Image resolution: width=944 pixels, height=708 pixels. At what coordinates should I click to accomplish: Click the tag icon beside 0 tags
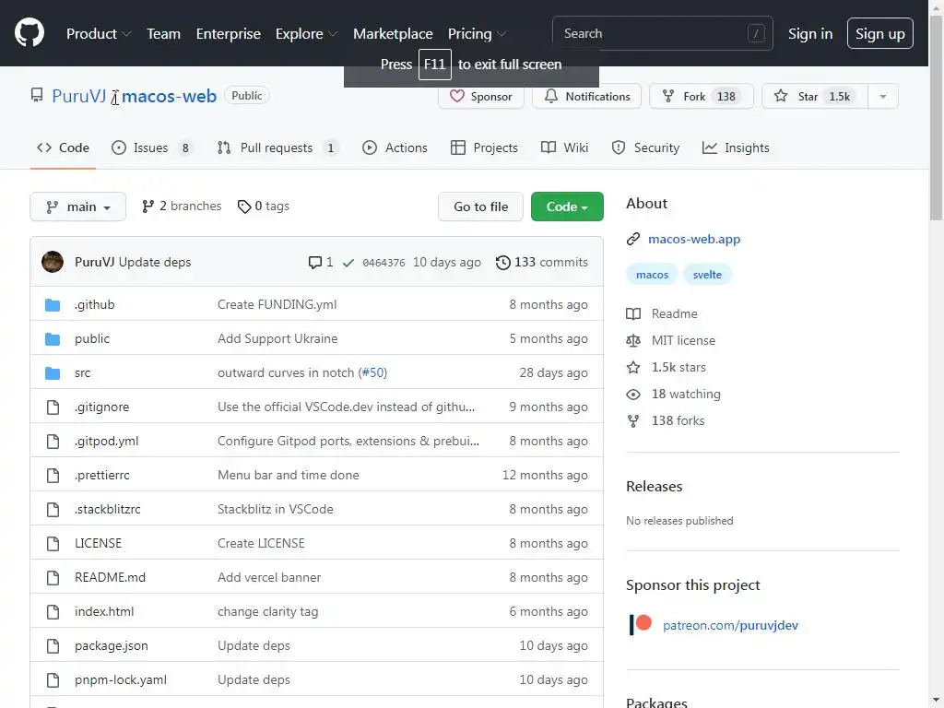click(243, 206)
